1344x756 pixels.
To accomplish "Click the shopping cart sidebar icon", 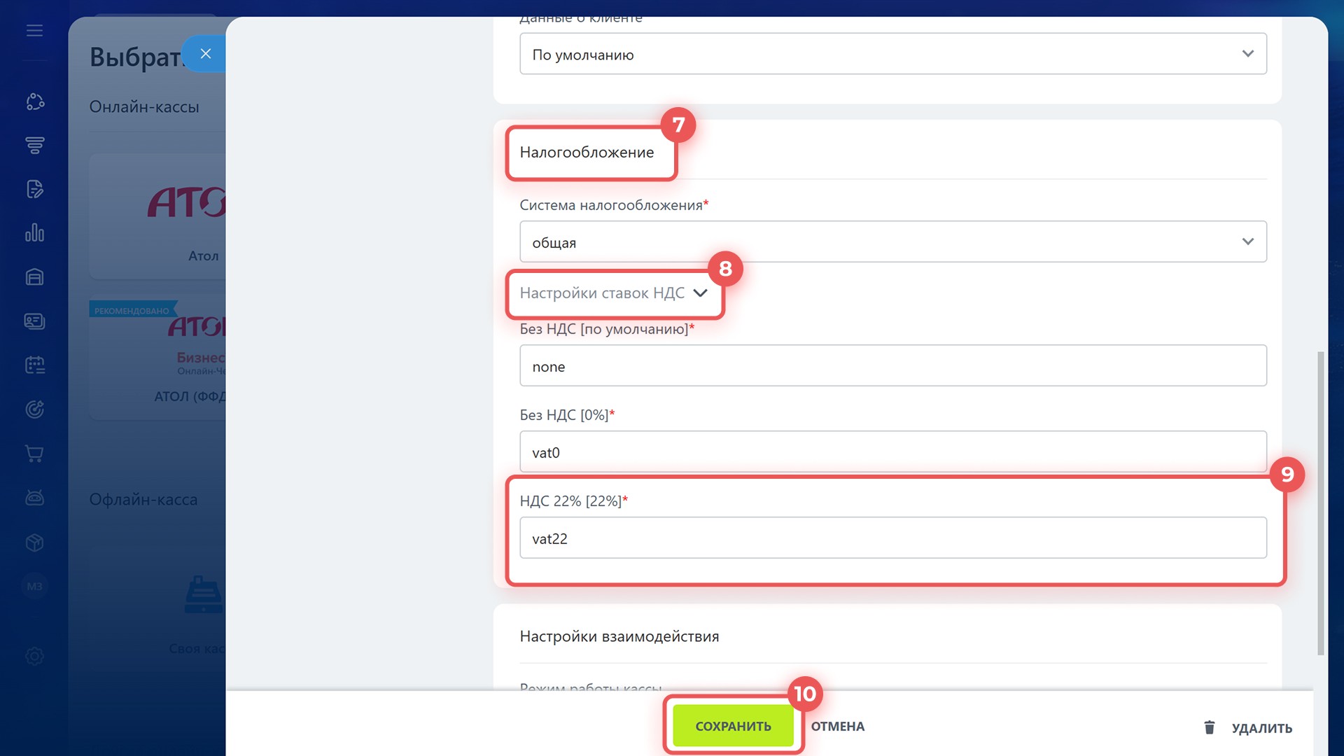I will (34, 454).
